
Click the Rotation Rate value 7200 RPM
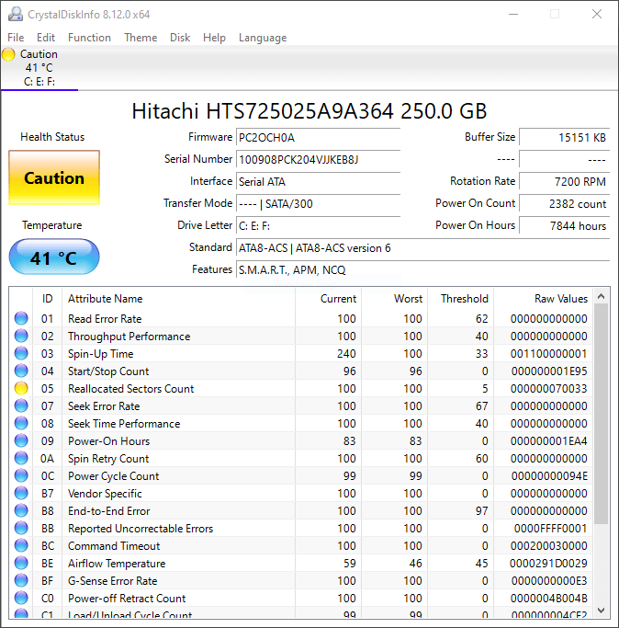pos(564,182)
